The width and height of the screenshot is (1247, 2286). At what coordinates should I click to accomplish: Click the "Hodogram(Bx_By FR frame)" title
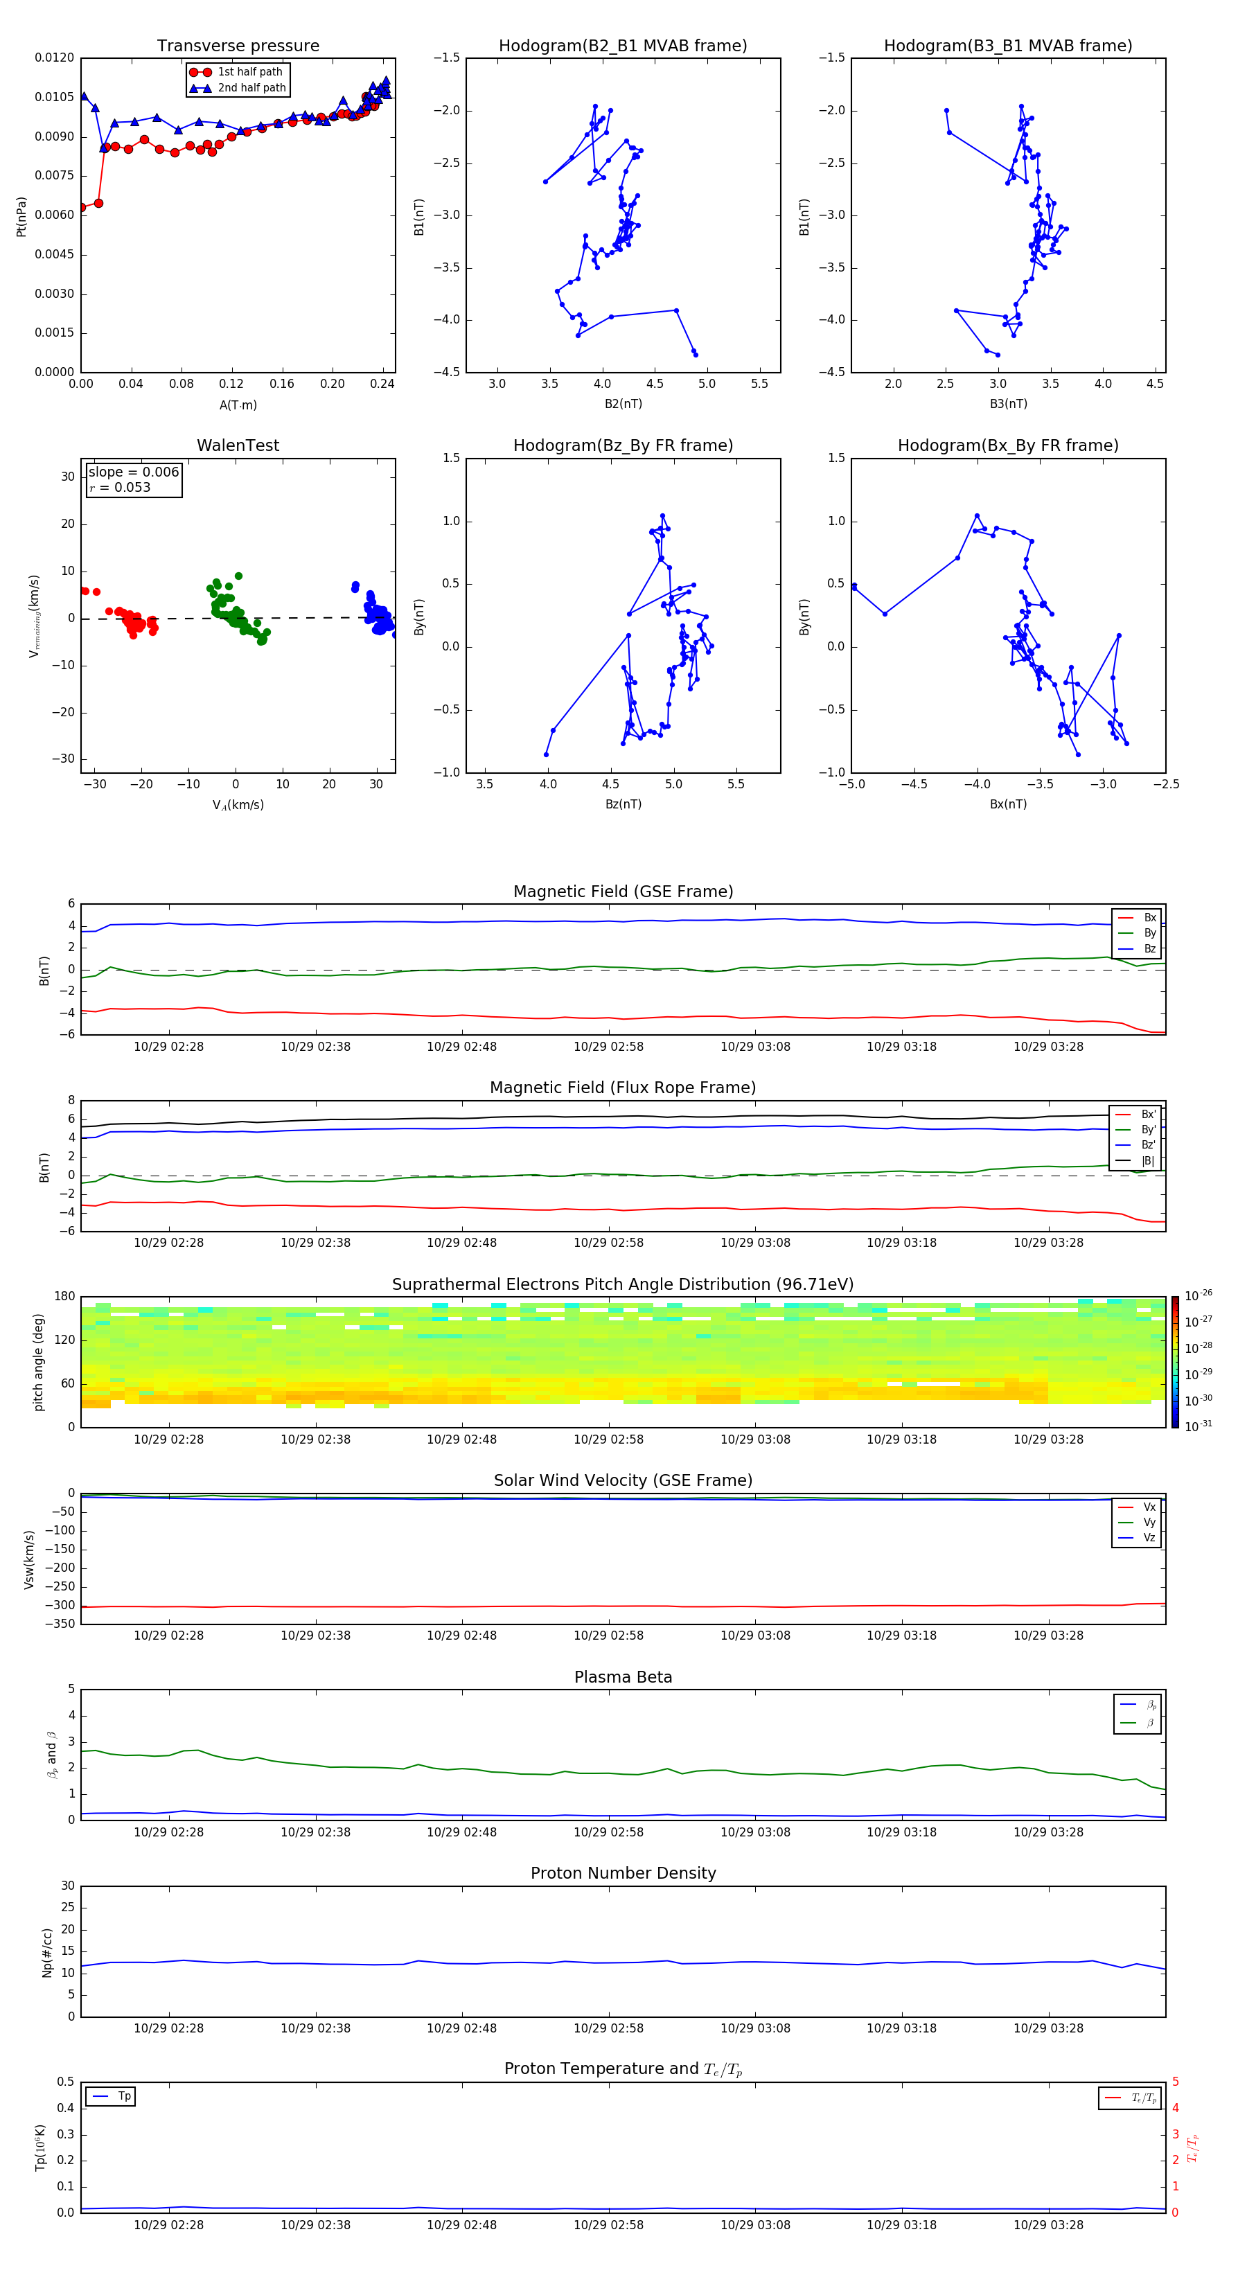click(x=1008, y=445)
